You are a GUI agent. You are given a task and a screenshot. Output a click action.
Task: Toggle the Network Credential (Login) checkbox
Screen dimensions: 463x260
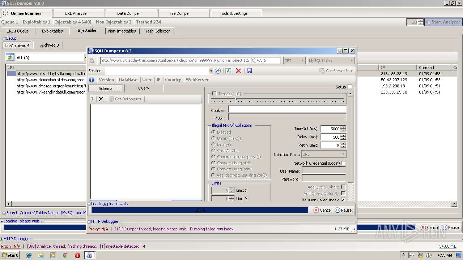click(344, 163)
